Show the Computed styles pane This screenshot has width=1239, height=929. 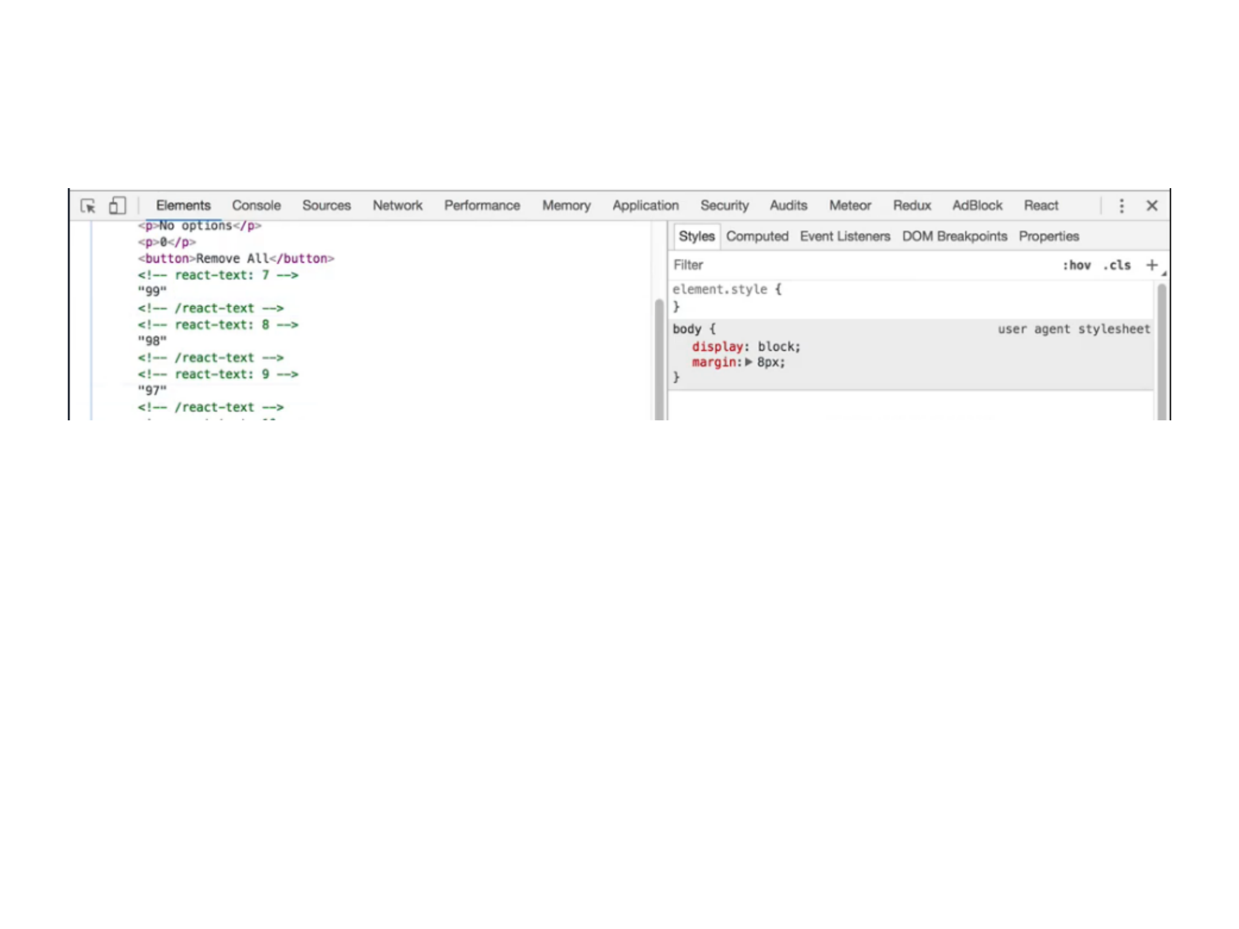757,236
